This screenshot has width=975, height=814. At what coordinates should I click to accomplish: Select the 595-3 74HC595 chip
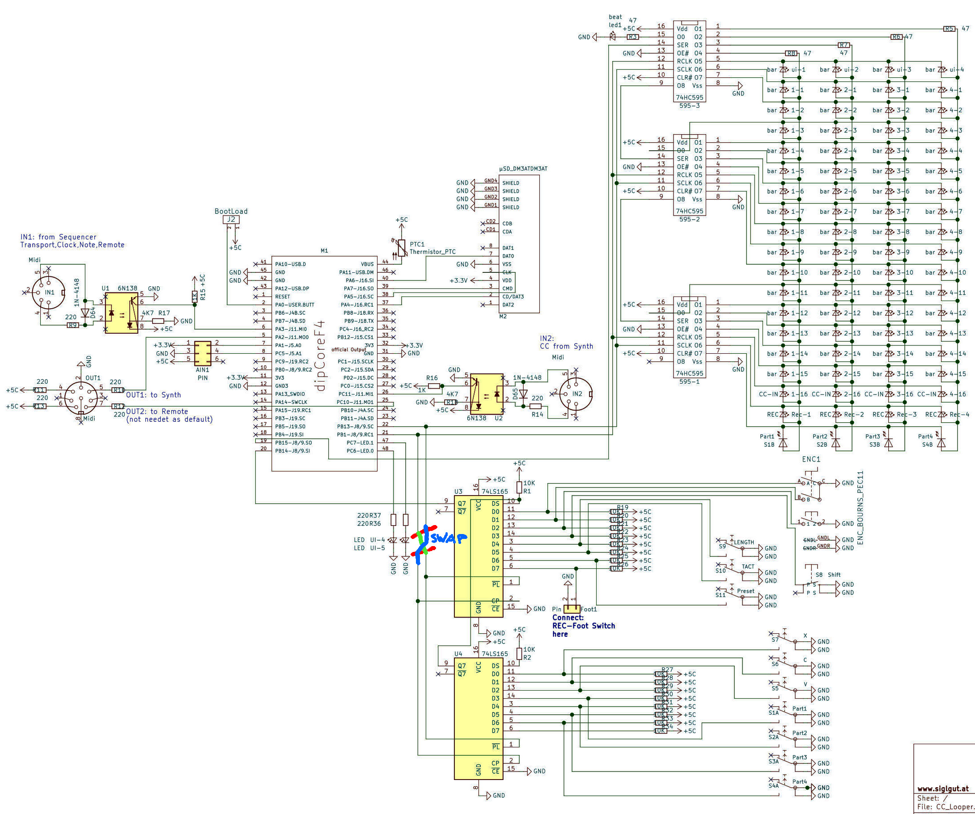pos(690,60)
